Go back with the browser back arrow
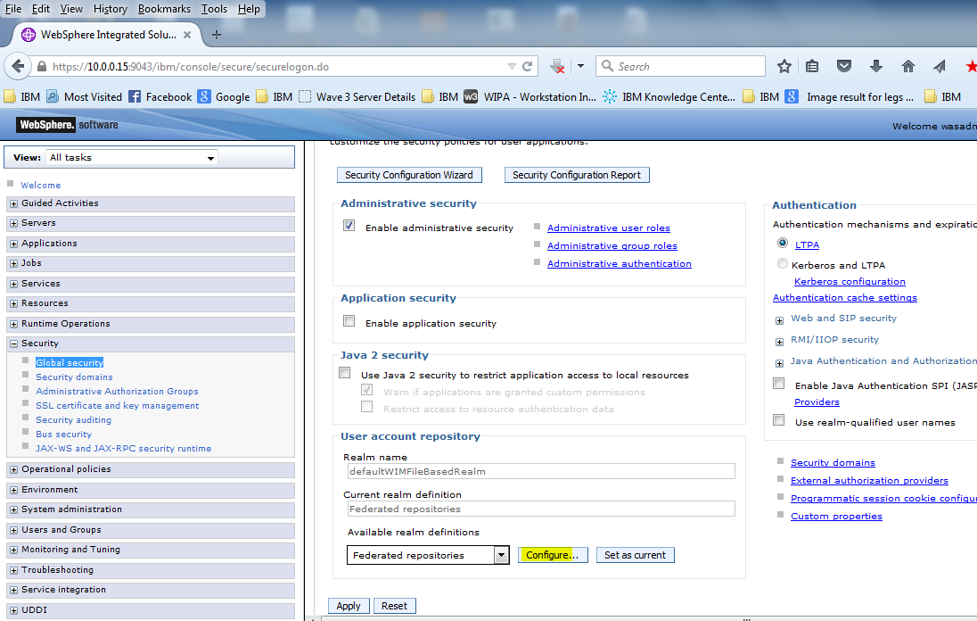 click(18, 66)
